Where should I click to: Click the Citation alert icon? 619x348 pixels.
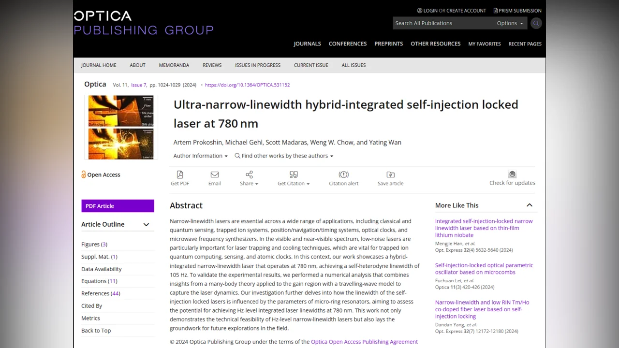click(x=343, y=174)
